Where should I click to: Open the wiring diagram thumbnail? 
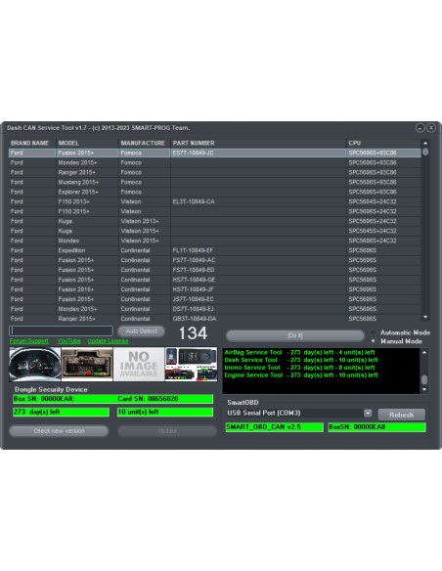pos(191,364)
